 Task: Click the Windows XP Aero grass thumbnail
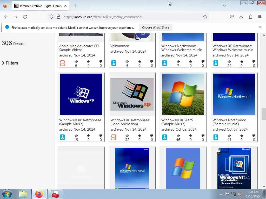[183, 94]
